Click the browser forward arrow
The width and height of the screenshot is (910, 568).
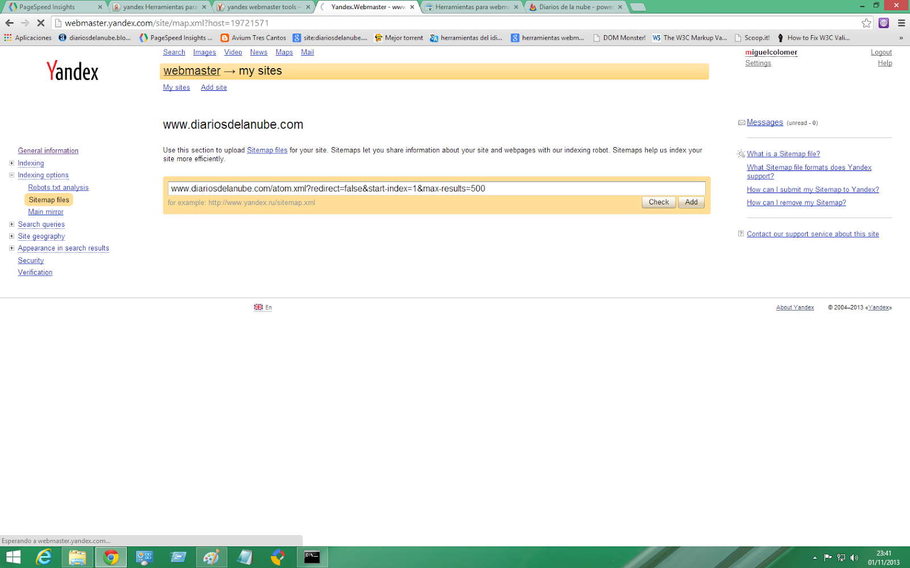point(25,23)
